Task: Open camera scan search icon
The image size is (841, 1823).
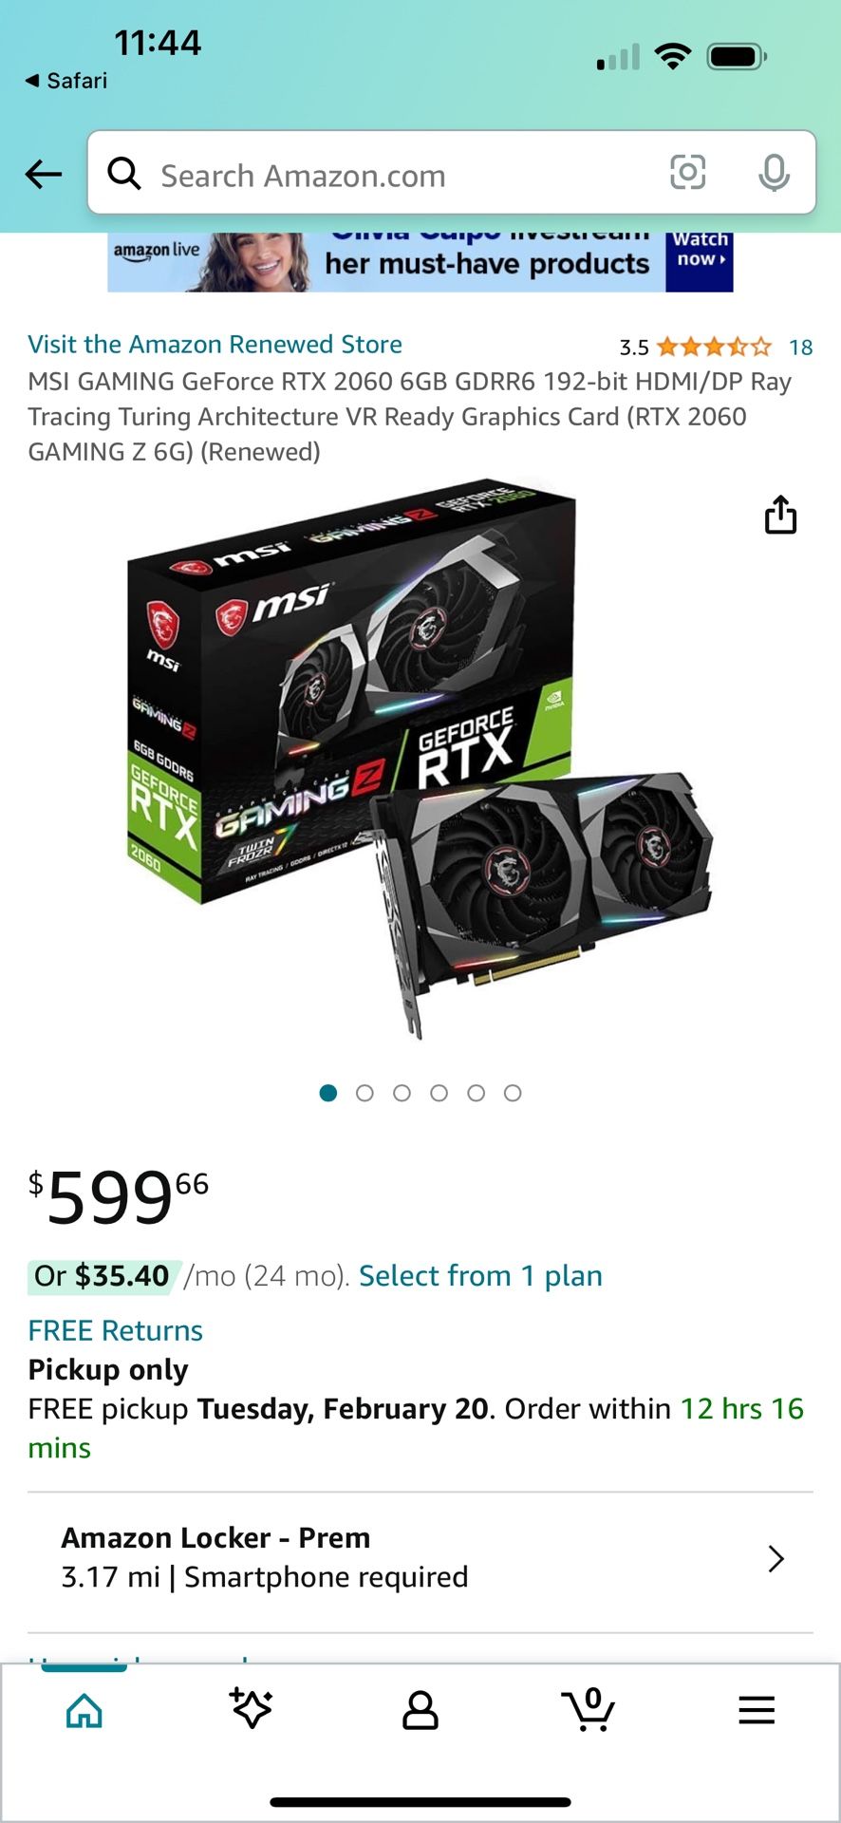Action: pos(687,173)
